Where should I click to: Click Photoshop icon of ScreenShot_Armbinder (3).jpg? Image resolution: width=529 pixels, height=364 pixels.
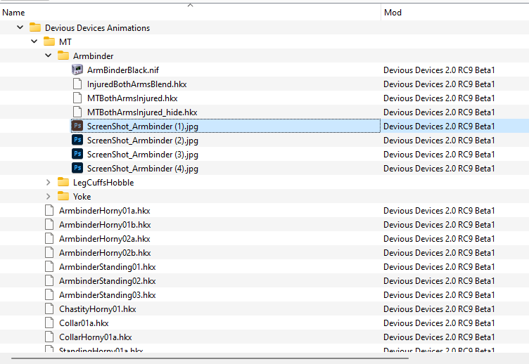[77, 154]
